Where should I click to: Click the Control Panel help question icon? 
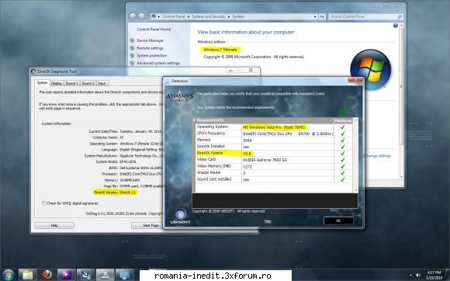point(396,26)
